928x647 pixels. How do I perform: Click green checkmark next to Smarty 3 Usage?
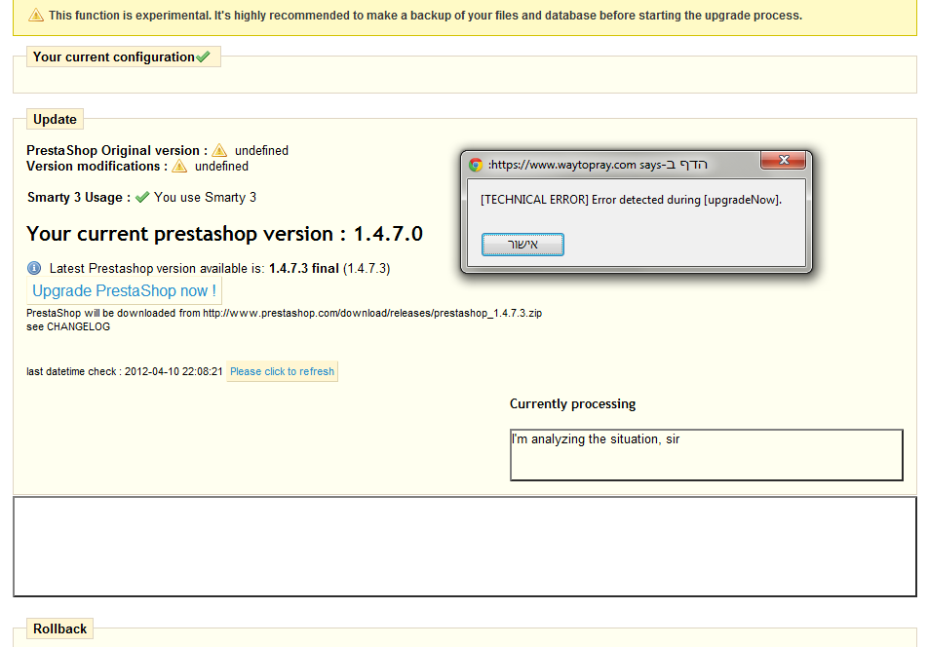click(x=142, y=198)
